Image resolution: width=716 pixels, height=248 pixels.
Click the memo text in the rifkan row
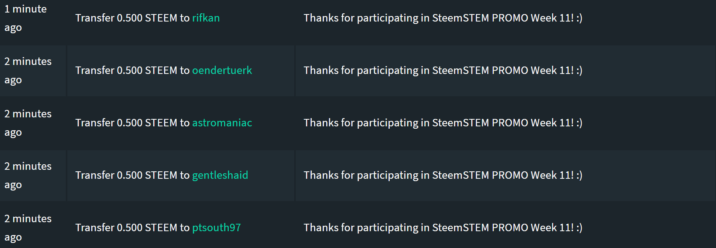pyautogui.click(x=443, y=18)
